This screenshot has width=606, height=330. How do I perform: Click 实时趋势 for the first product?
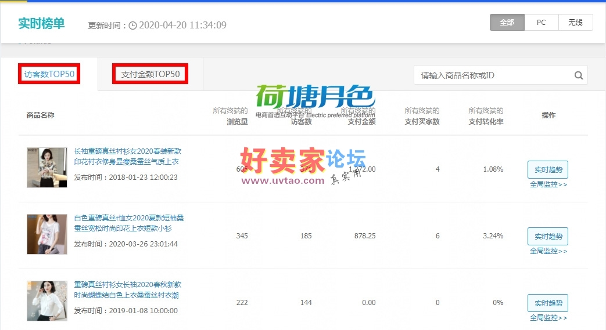pos(548,169)
